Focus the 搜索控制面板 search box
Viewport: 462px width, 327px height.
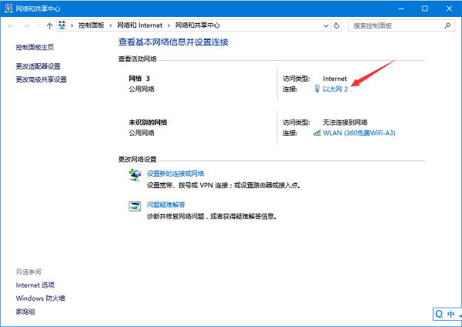393,25
